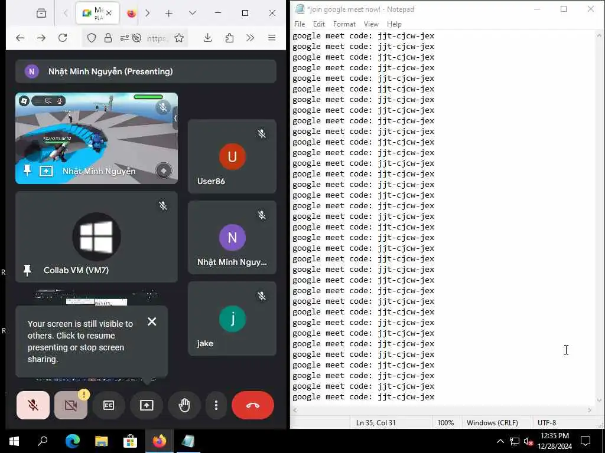Unpin the Collab VM (VM7) tile pin icon
The image size is (605, 453).
coord(27,270)
